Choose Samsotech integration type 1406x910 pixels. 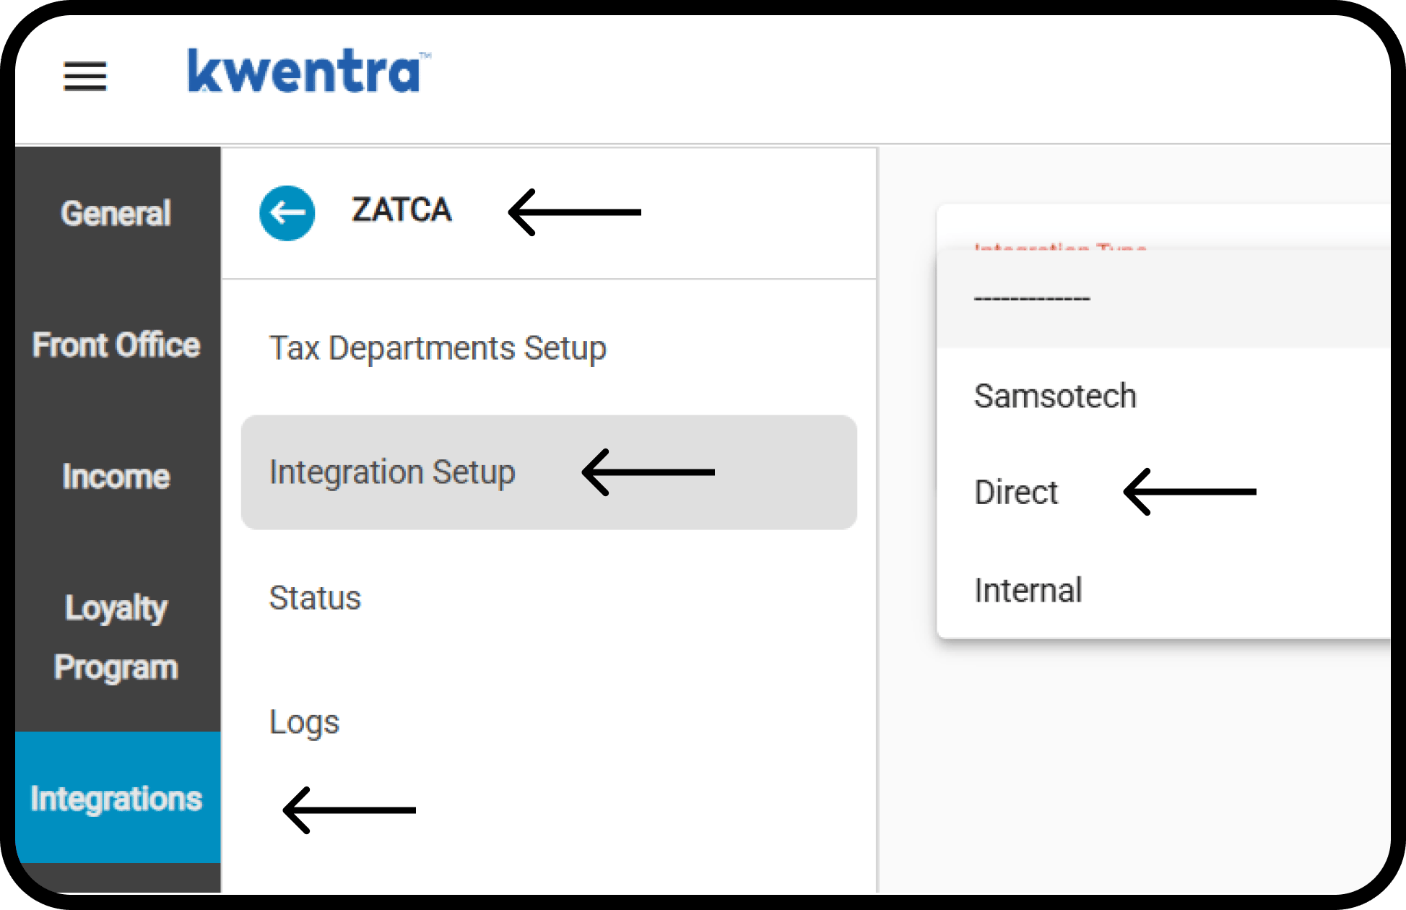(x=1163, y=396)
